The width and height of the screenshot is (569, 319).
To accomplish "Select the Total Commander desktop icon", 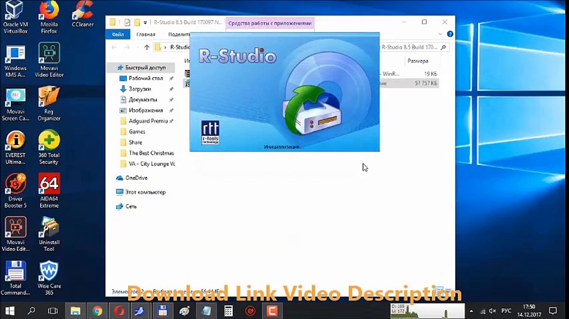I will (x=16, y=278).
